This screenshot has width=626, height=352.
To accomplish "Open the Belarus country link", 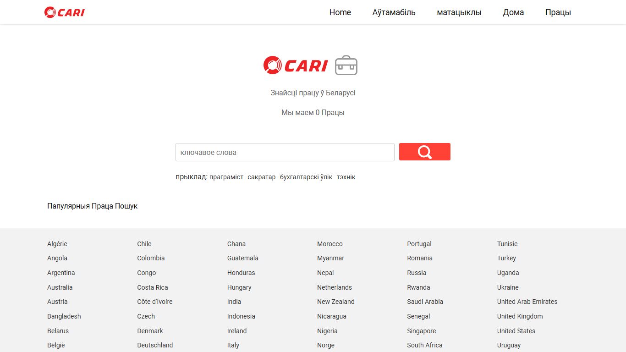I will [58, 331].
